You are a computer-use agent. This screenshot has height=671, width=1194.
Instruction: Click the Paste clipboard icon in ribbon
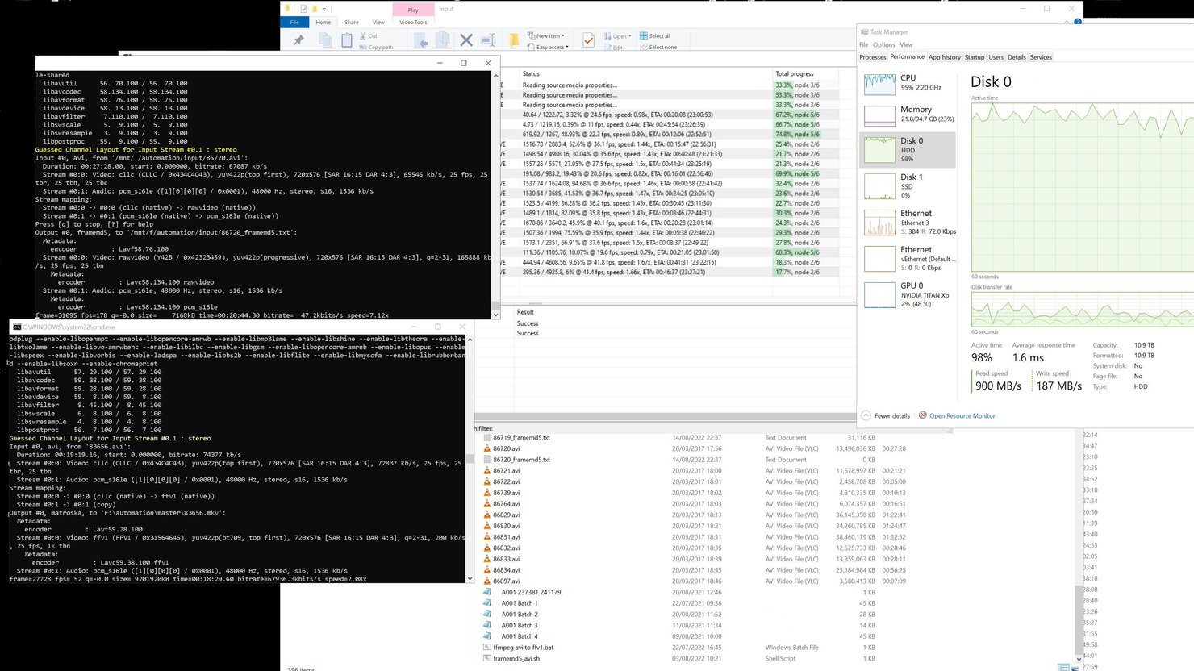pyautogui.click(x=346, y=40)
